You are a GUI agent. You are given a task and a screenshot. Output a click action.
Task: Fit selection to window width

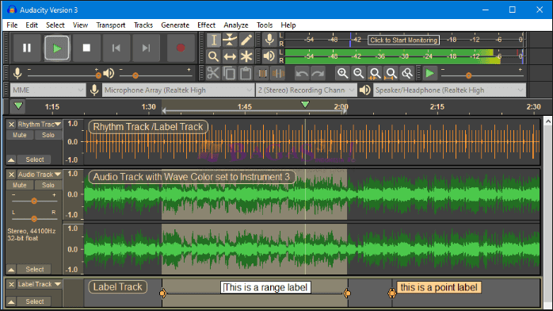coord(375,74)
